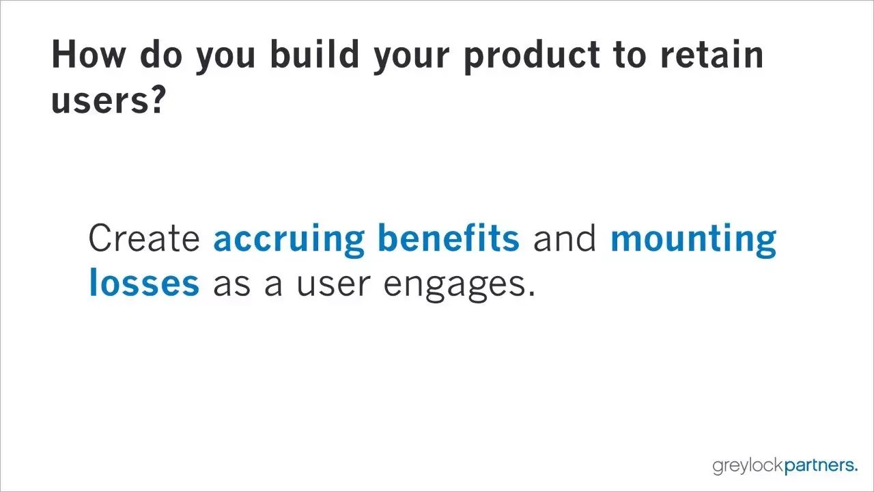Click the word "as" in the body sentence
This screenshot has height=492, width=874.
232,285
